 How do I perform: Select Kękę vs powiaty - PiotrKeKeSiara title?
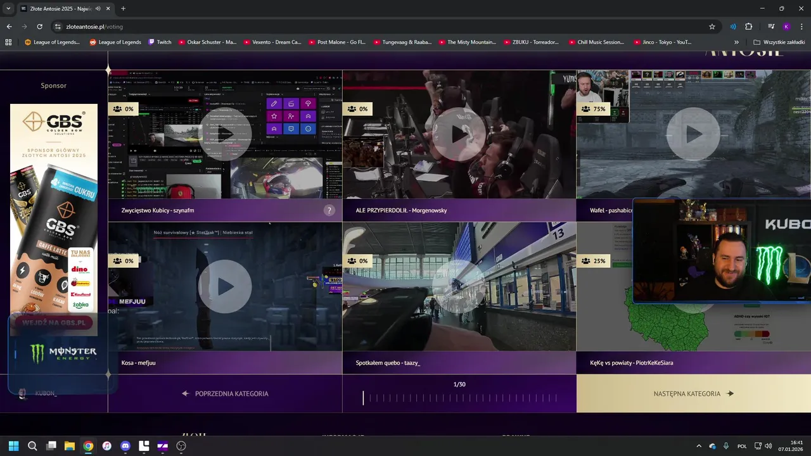pos(631,363)
